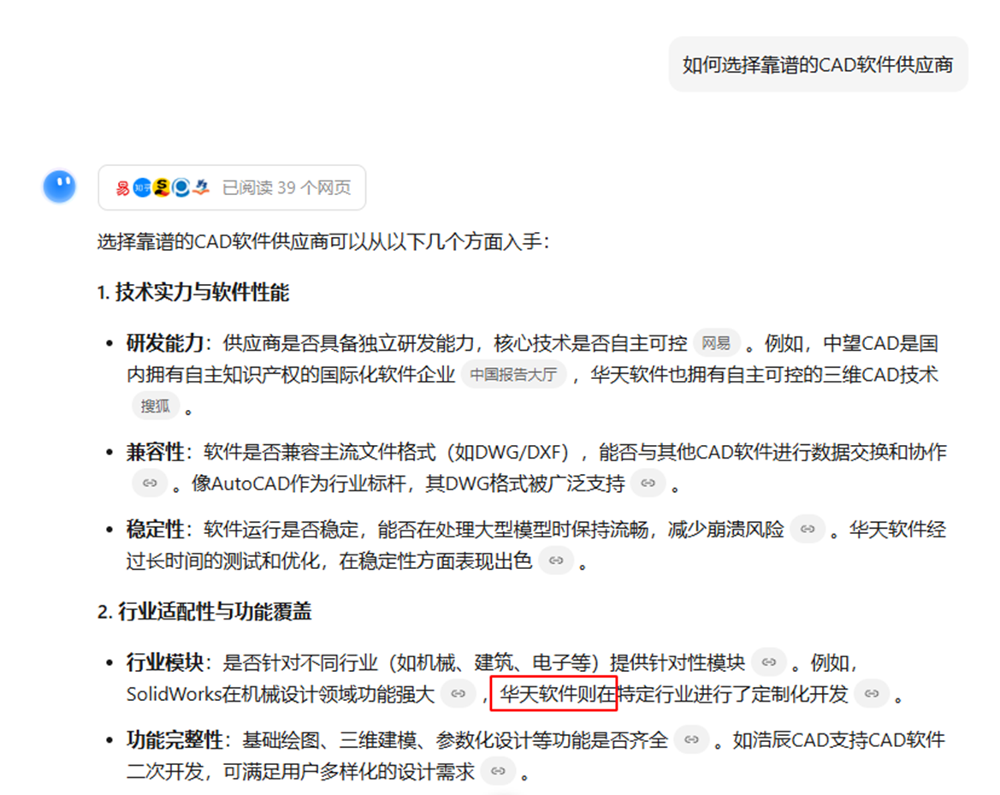1000x795 pixels.
Task: Open the 搜狐 citation chip
Action: coord(156,406)
